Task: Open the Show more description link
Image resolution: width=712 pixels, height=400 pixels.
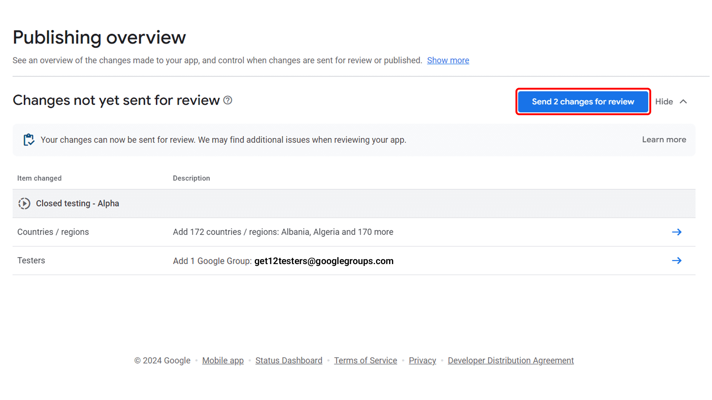Action: (x=448, y=60)
